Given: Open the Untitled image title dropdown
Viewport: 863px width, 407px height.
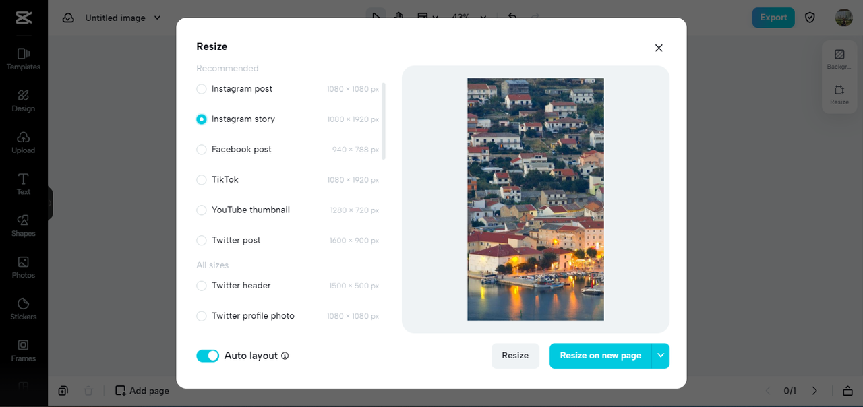Looking at the screenshot, I should [157, 18].
